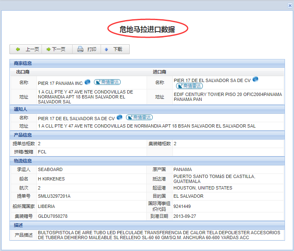
Task: Go to next page with 下一页
Action: (56, 49)
